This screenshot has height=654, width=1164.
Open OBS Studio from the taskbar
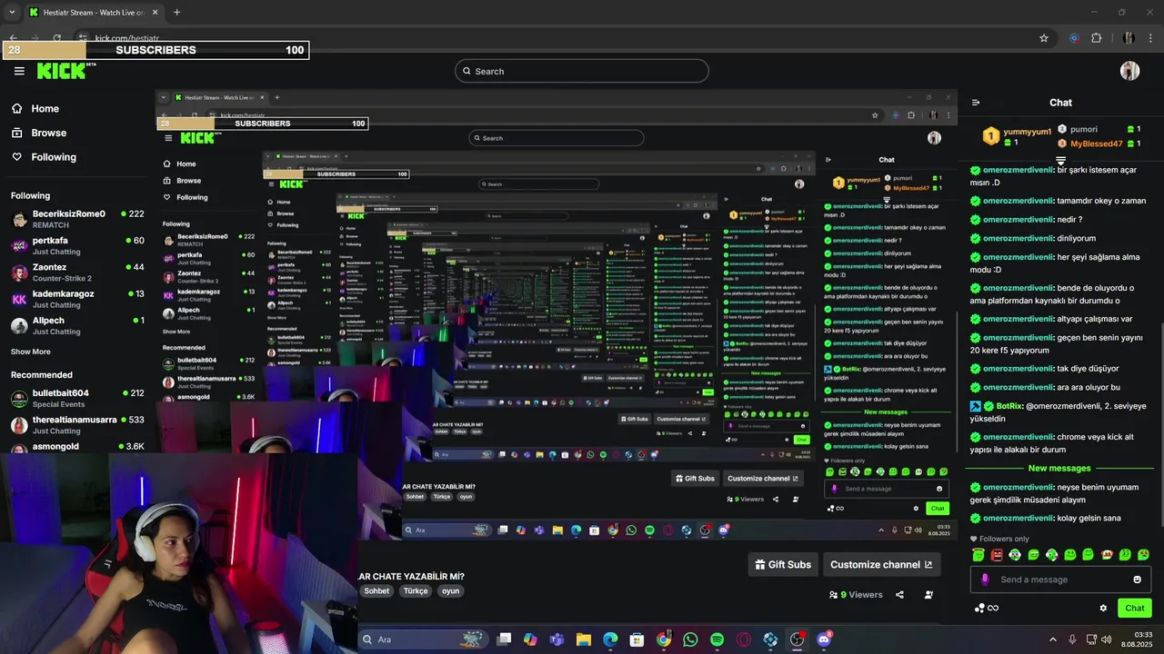[797, 639]
